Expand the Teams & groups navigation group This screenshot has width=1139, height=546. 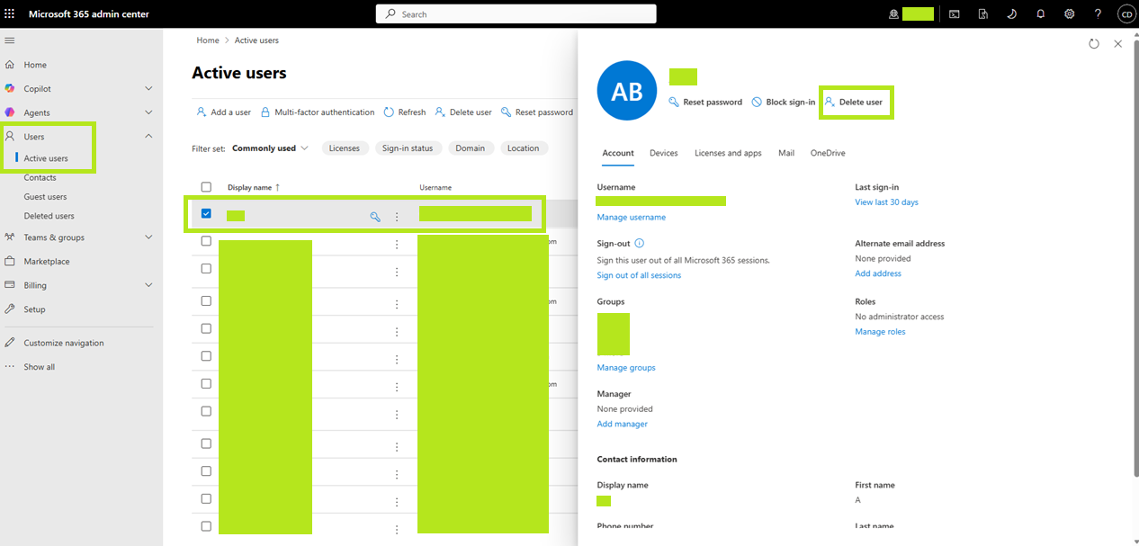(x=148, y=237)
